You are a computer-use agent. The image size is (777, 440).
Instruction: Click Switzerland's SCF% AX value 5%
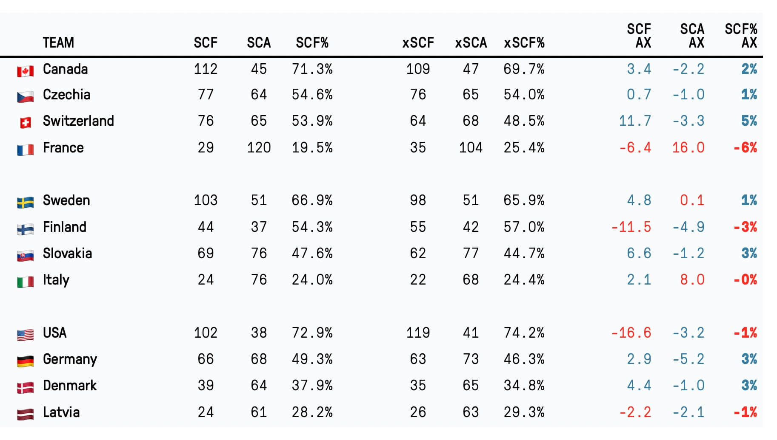tap(749, 121)
